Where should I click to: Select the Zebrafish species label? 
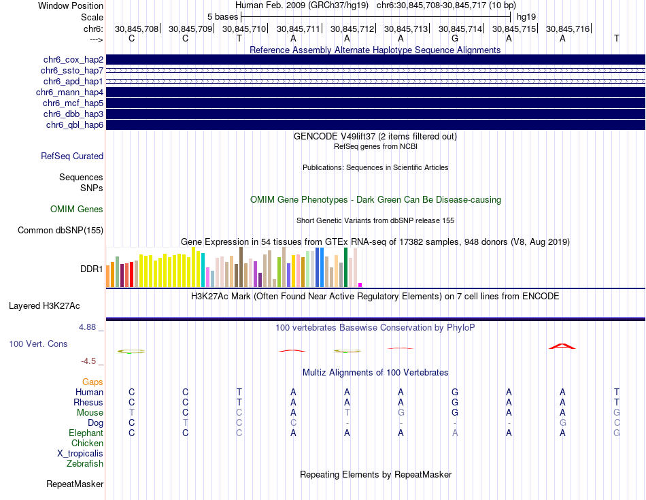85,464
